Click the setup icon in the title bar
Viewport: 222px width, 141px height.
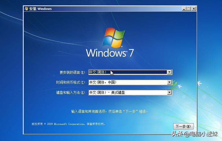click(x=26, y=9)
